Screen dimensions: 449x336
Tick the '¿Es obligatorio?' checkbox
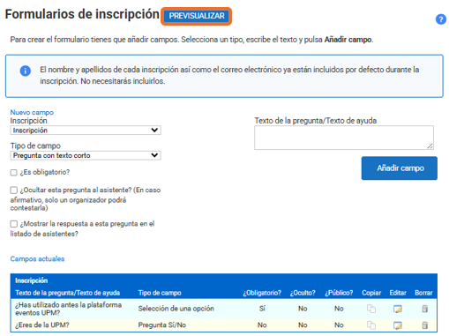coord(13,172)
